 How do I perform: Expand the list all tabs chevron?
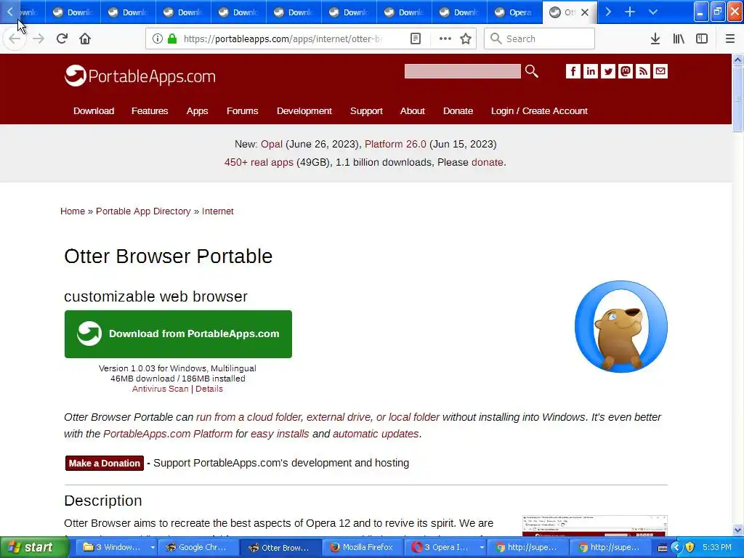click(x=653, y=12)
